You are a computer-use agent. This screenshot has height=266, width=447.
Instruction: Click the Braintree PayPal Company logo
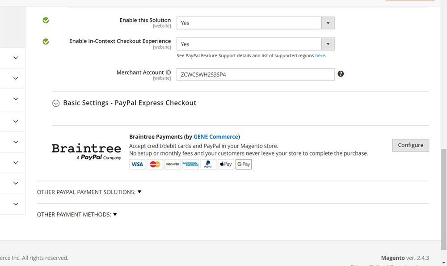(x=87, y=152)
